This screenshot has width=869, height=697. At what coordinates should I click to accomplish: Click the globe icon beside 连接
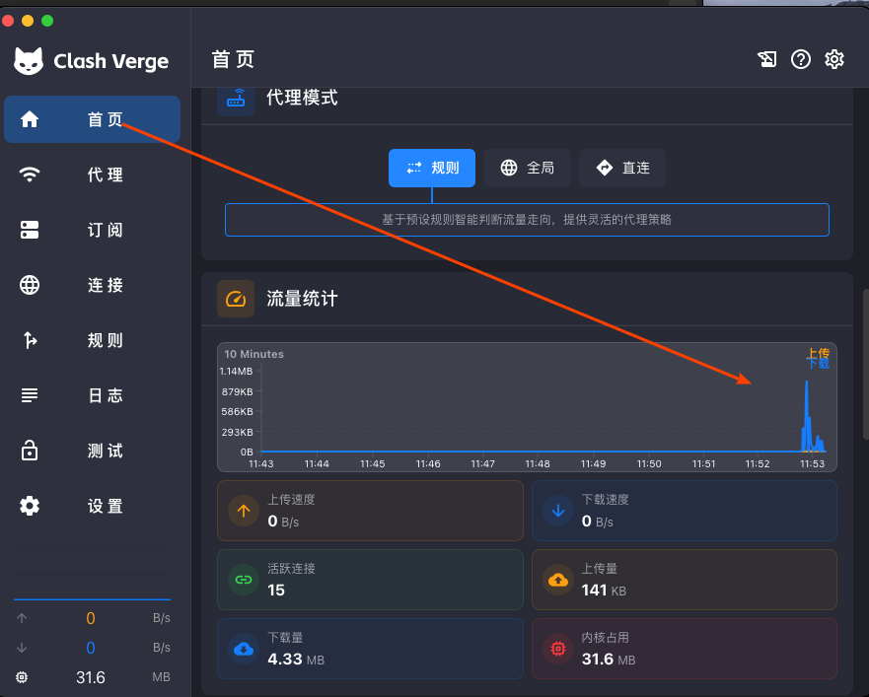click(30, 285)
